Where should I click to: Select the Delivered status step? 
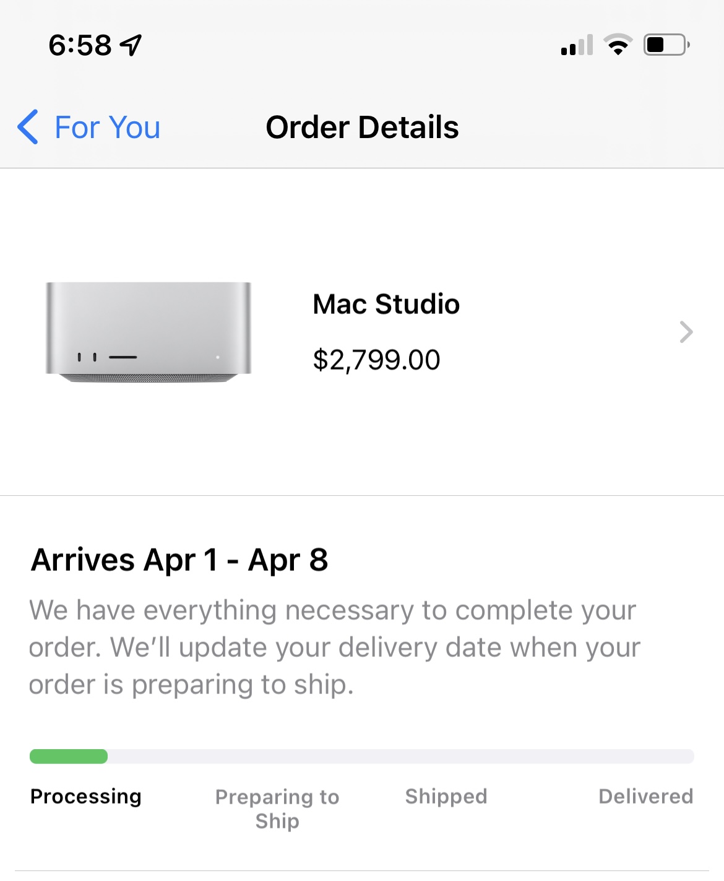(646, 796)
